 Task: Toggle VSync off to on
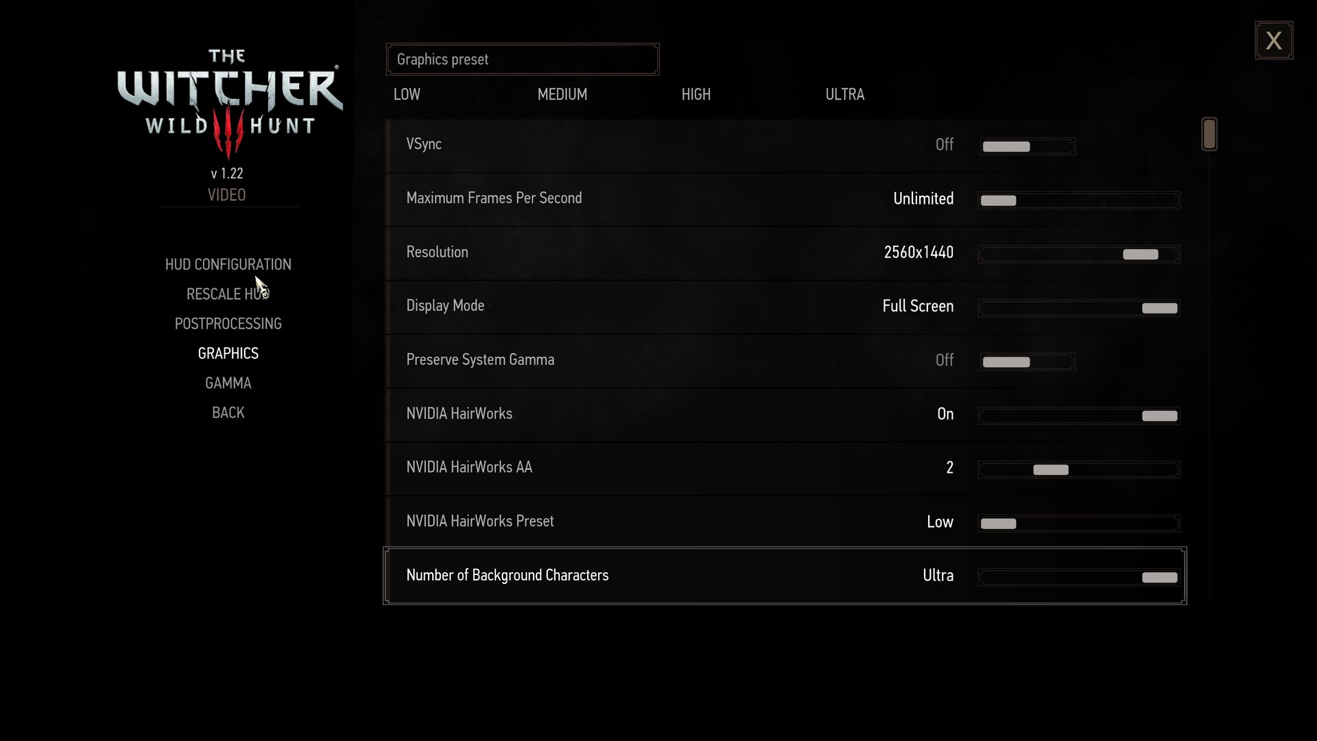[x=1054, y=145]
